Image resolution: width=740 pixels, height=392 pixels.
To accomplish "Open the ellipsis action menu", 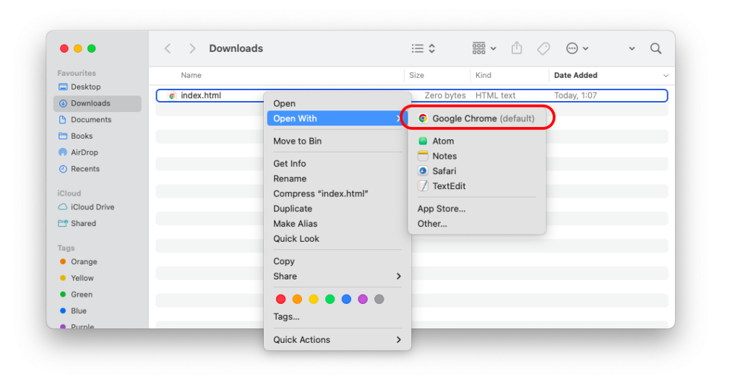I will point(577,48).
